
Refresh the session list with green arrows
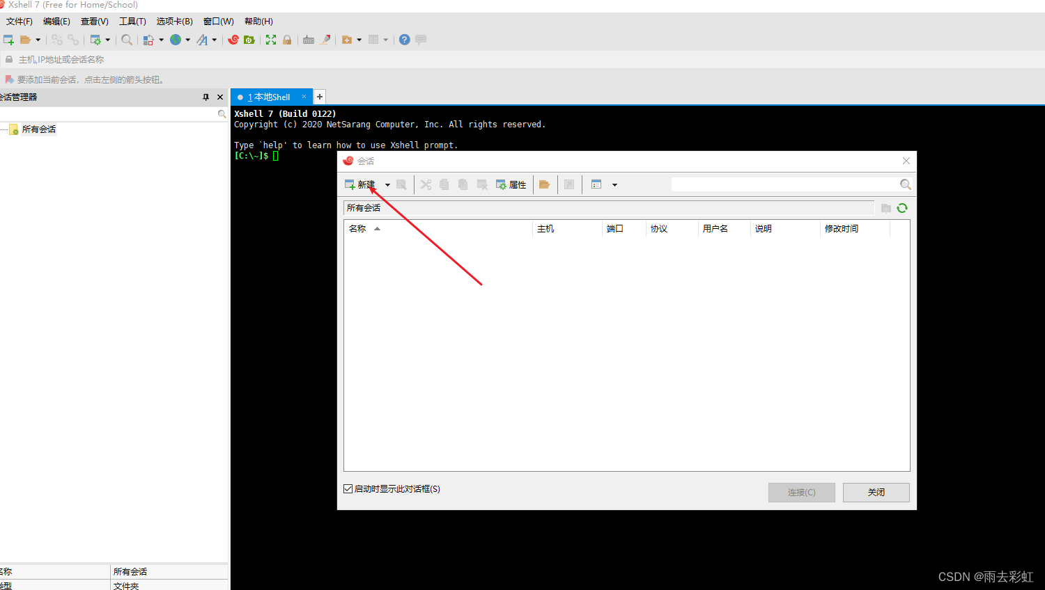(902, 208)
